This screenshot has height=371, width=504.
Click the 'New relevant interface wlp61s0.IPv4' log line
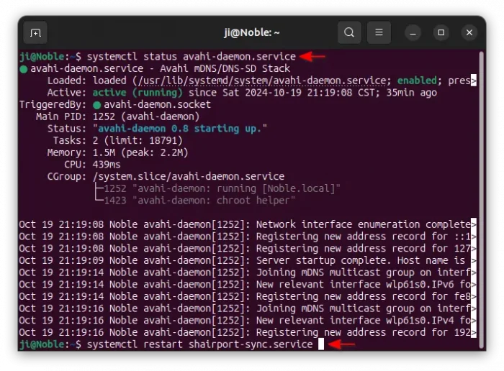point(248,320)
